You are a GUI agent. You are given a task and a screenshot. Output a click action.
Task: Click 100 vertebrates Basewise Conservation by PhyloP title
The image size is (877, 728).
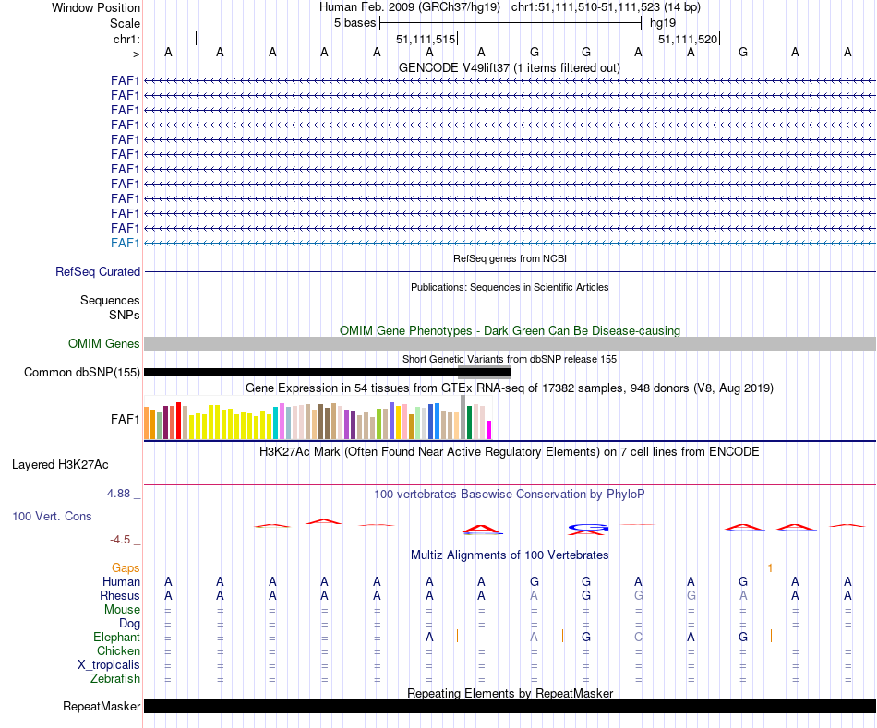[510, 495]
